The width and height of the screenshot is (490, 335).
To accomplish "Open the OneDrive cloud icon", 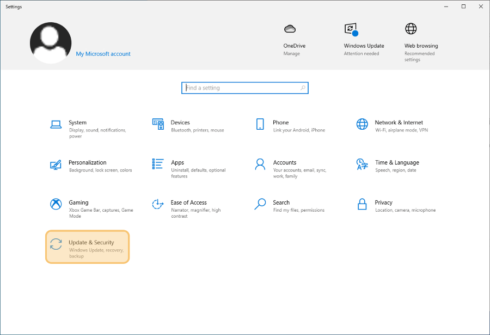I will (290, 29).
